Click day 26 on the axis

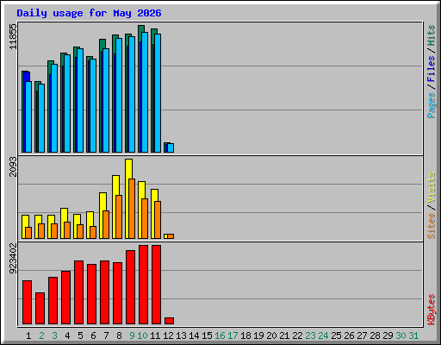(349, 336)
